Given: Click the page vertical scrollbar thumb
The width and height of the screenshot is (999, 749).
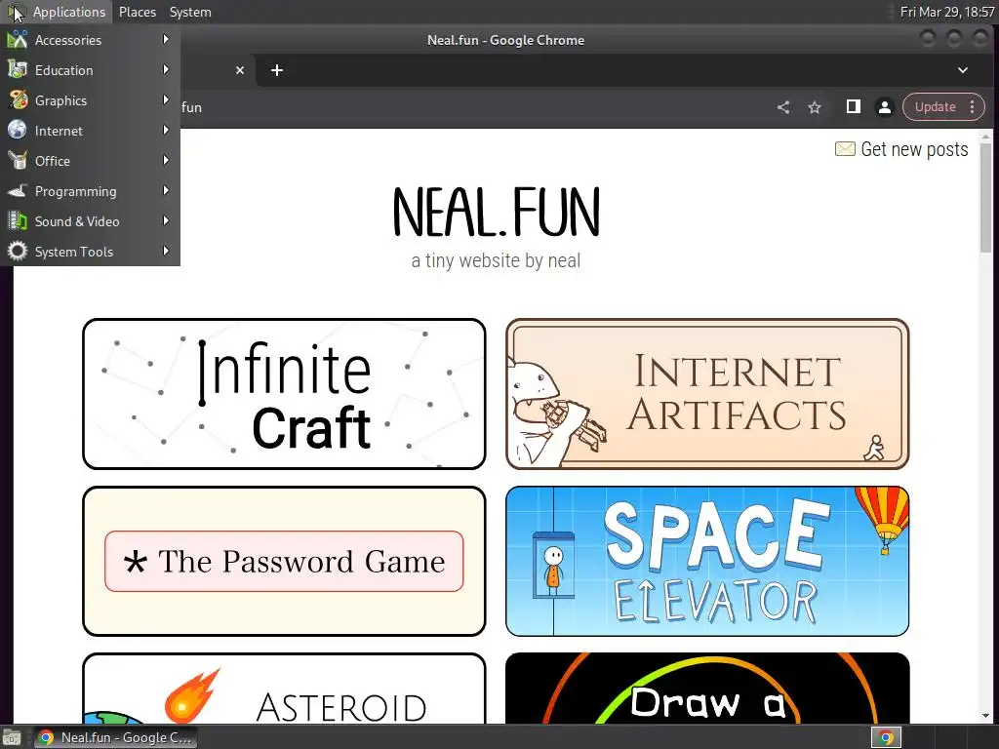Looking at the screenshot, I should (x=985, y=197).
